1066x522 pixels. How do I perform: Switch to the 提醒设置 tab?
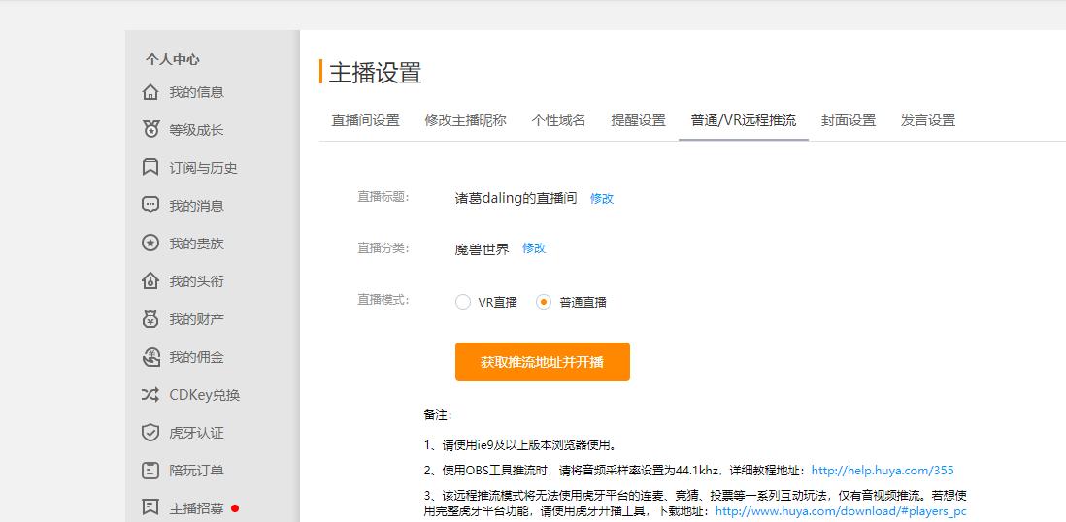pos(639,121)
